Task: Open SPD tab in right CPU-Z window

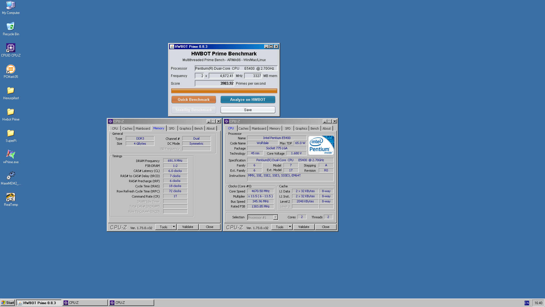Action: pos(288,128)
